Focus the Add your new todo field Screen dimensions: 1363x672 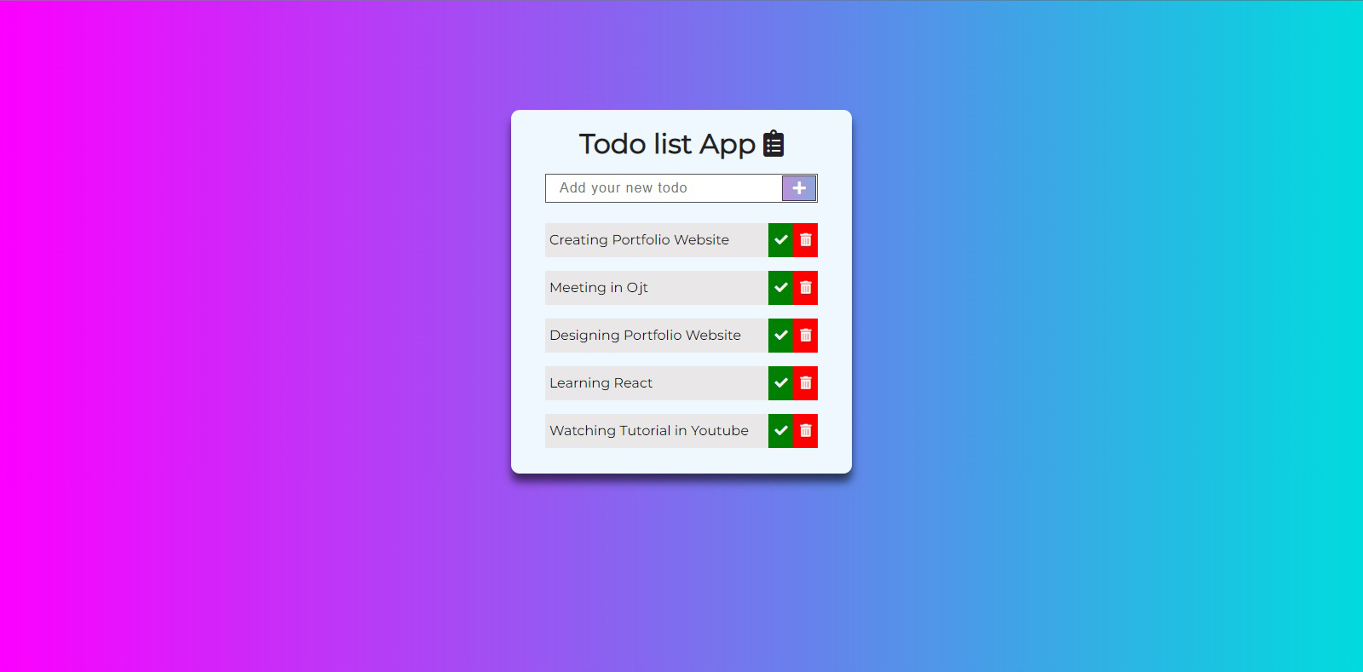[664, 188]
